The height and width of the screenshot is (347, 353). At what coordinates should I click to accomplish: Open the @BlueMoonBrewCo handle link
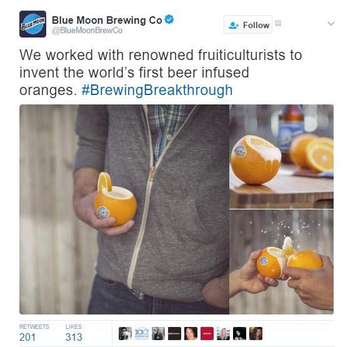pos(87,31)
